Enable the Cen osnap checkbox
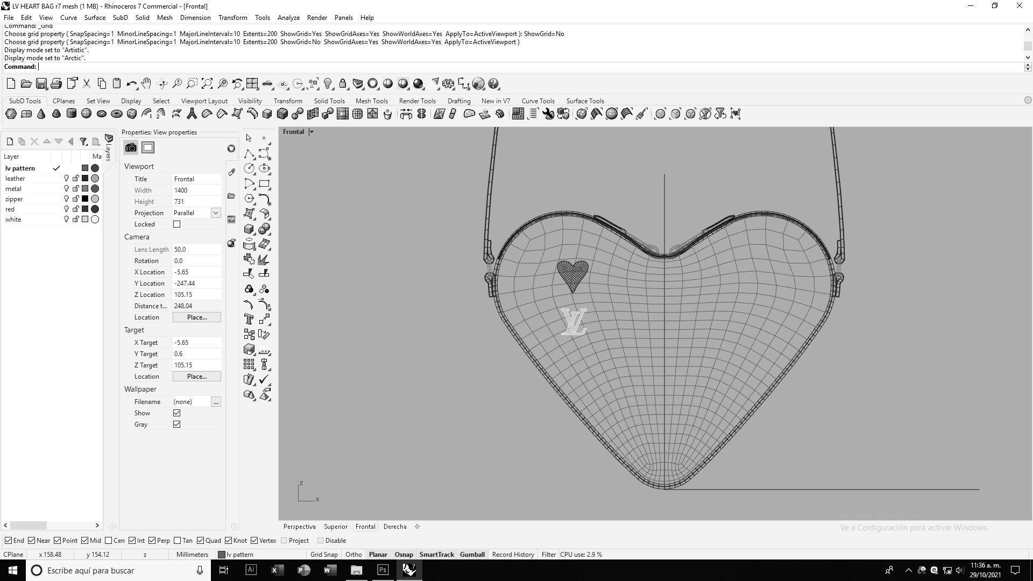1033x581 pixels. tap(109, 541)
